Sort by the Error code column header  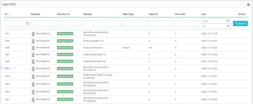coord(180,14)
